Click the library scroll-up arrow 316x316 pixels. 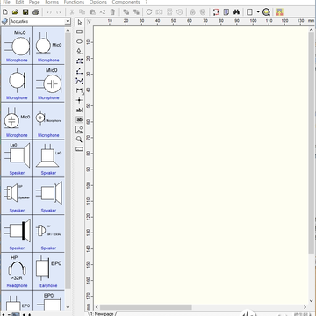click(x=68, y=30)
